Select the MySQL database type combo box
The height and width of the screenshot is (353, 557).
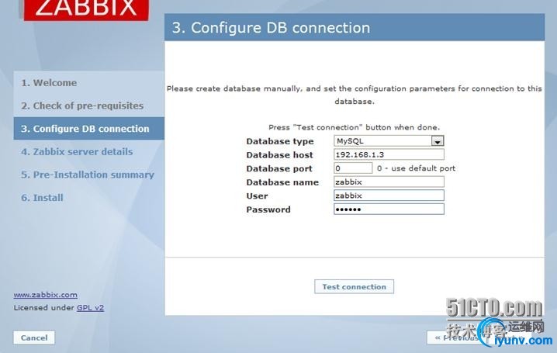pos(389,141)
